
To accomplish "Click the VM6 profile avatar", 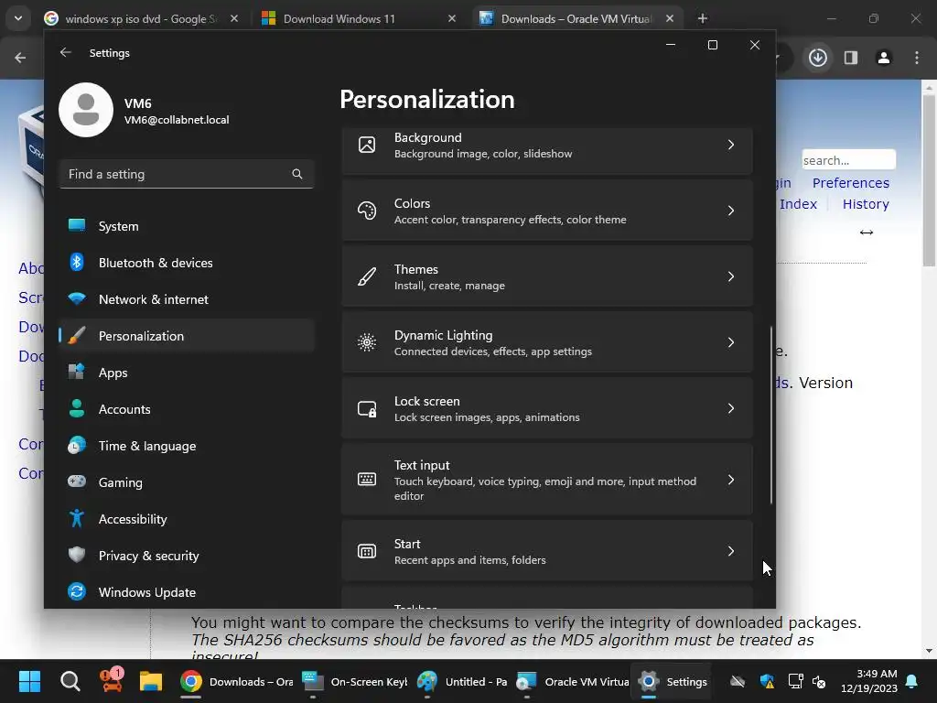I will tap(86, 110).
